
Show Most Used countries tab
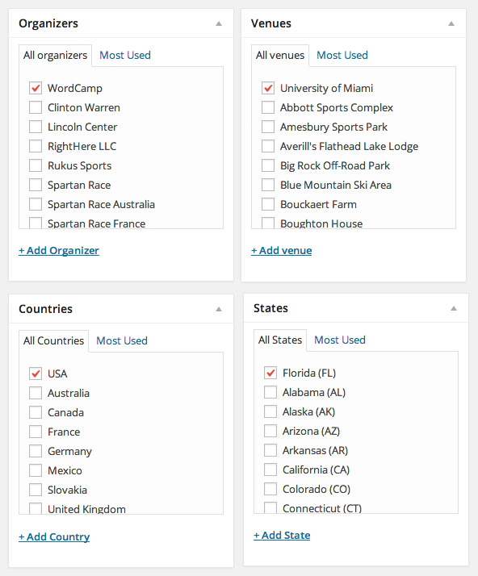tap(122, 340)
